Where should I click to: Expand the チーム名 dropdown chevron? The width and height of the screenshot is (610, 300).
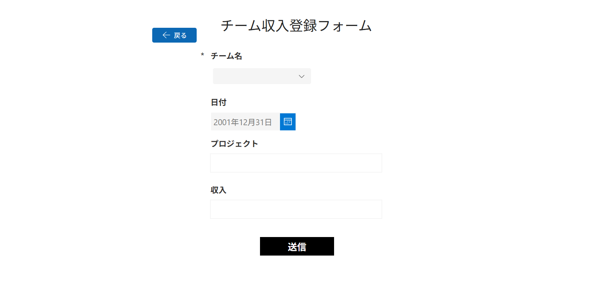coord(301,76)
